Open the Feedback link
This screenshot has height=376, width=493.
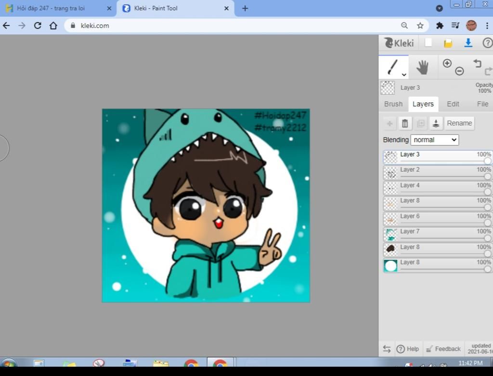(443, 349)
